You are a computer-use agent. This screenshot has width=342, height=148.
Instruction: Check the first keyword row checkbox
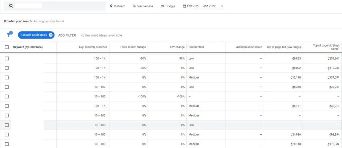coord(7,59)
